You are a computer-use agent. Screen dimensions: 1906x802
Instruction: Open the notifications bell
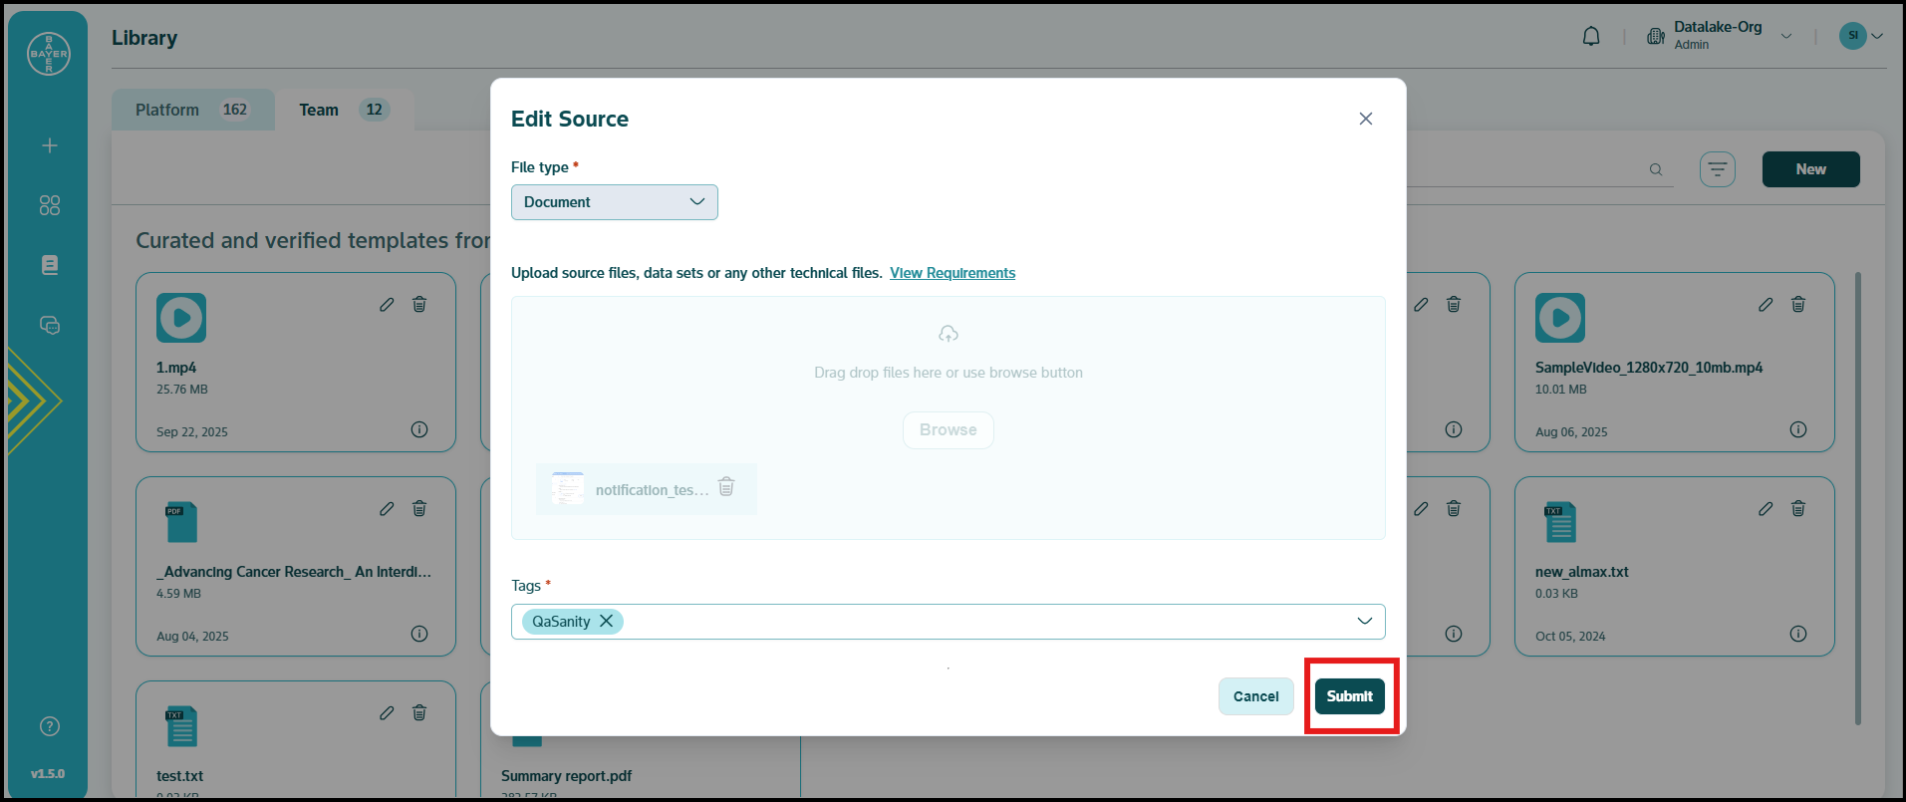click(x=1591, y=37)
